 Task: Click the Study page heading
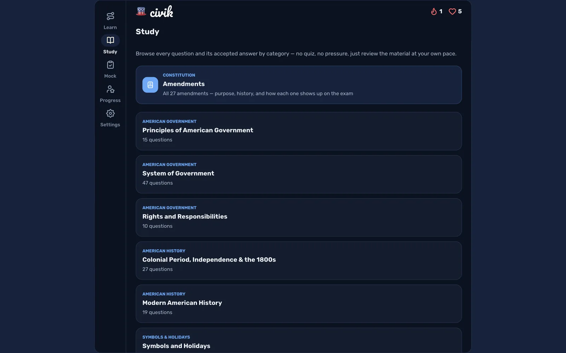tap(148, 31)
